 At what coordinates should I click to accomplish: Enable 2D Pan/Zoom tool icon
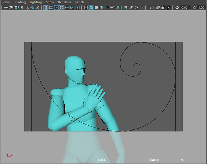tap(33, 7)
